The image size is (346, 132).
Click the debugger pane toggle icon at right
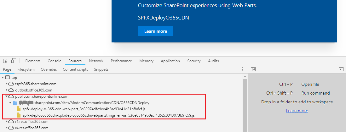[341, 69]
